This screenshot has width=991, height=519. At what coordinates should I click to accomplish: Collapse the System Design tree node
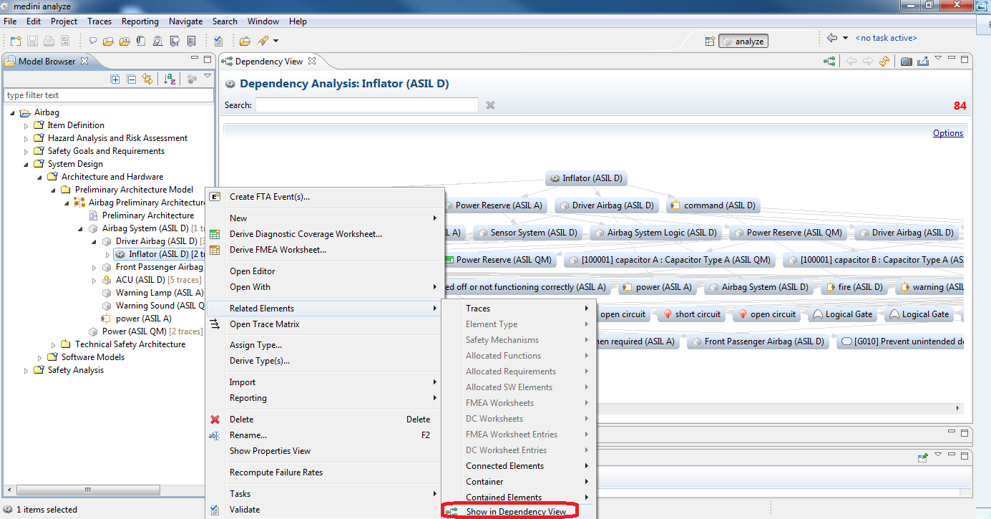pos(26,164)
